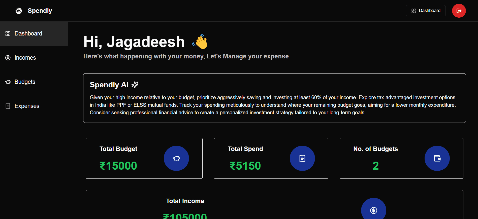Click the Budgets sidebar piggy icon
The height and width of the screenshot is (219, 478).
8,82
